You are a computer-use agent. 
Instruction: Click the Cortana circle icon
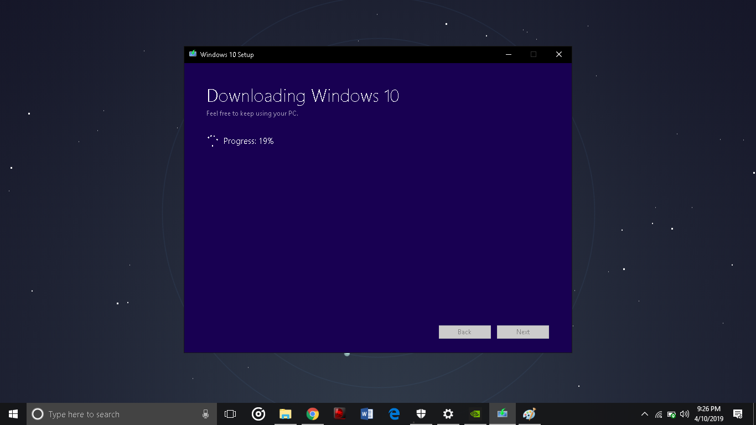click(38, 414)
